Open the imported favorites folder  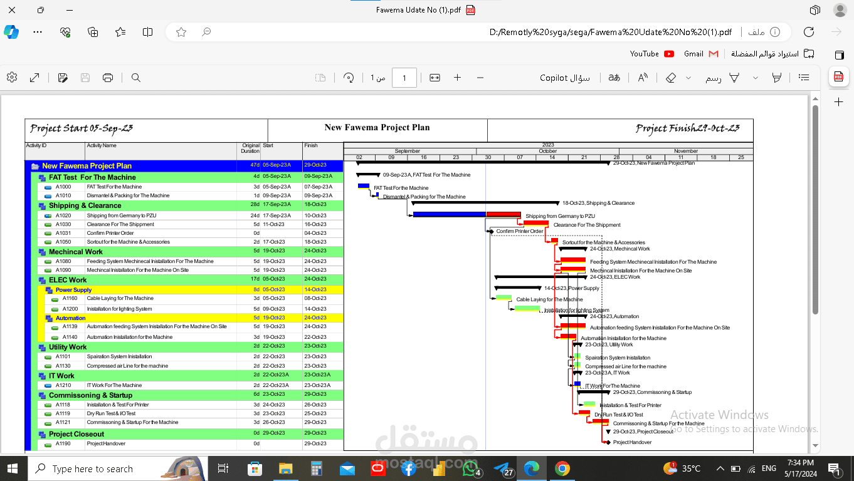(773, 54)
